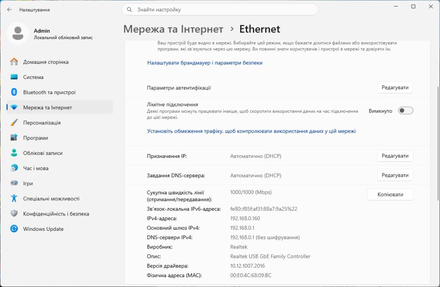The width and height of the screenshot is (440, 287).
Task: Click Установіть обмеження трафіку link
Action: point(251,131)
